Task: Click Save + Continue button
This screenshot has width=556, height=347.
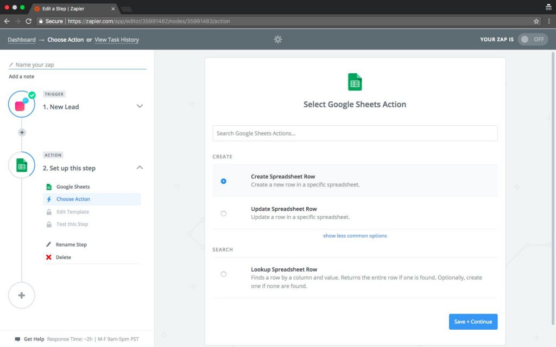Action: 473,322
